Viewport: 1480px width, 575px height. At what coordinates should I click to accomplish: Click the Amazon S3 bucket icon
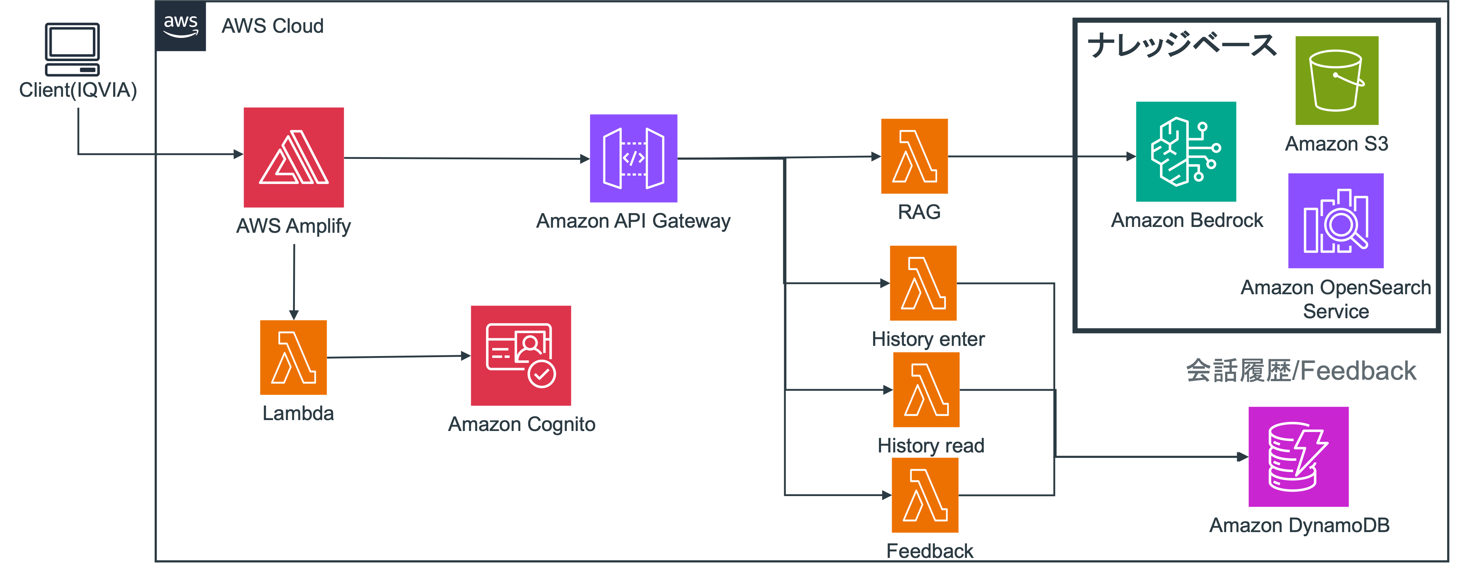(1336, 80)
